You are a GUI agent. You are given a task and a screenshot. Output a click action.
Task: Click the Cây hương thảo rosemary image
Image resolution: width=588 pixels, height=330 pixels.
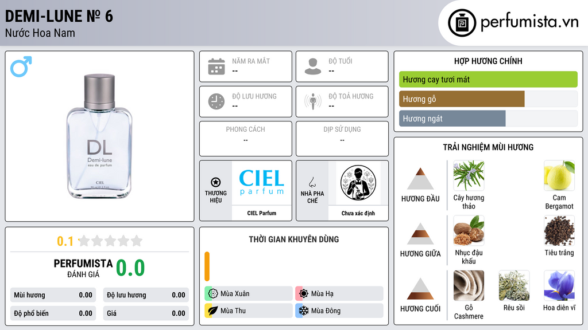point(469,175)
